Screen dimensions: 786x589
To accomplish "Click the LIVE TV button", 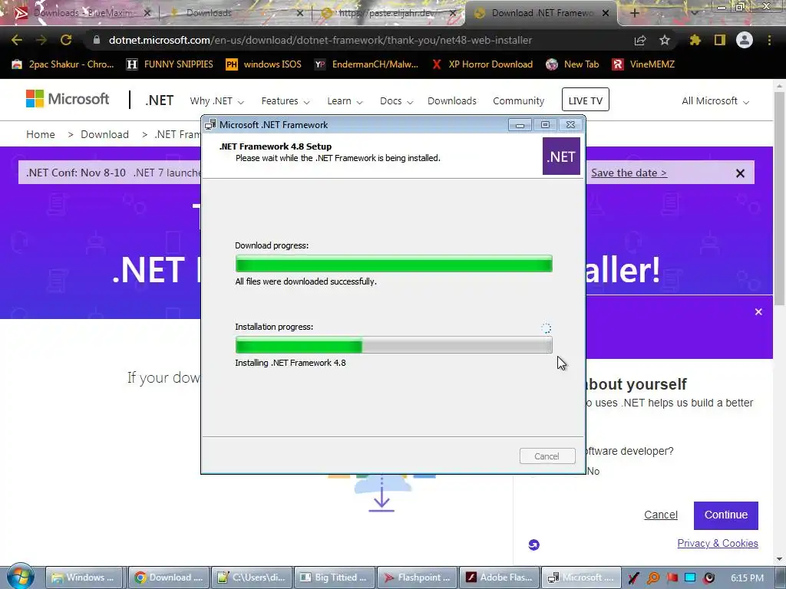I will point(585,100).
